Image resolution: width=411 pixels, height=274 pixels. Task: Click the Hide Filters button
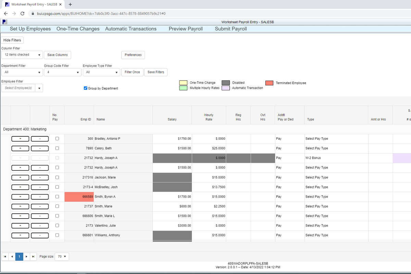click(12, 40)
